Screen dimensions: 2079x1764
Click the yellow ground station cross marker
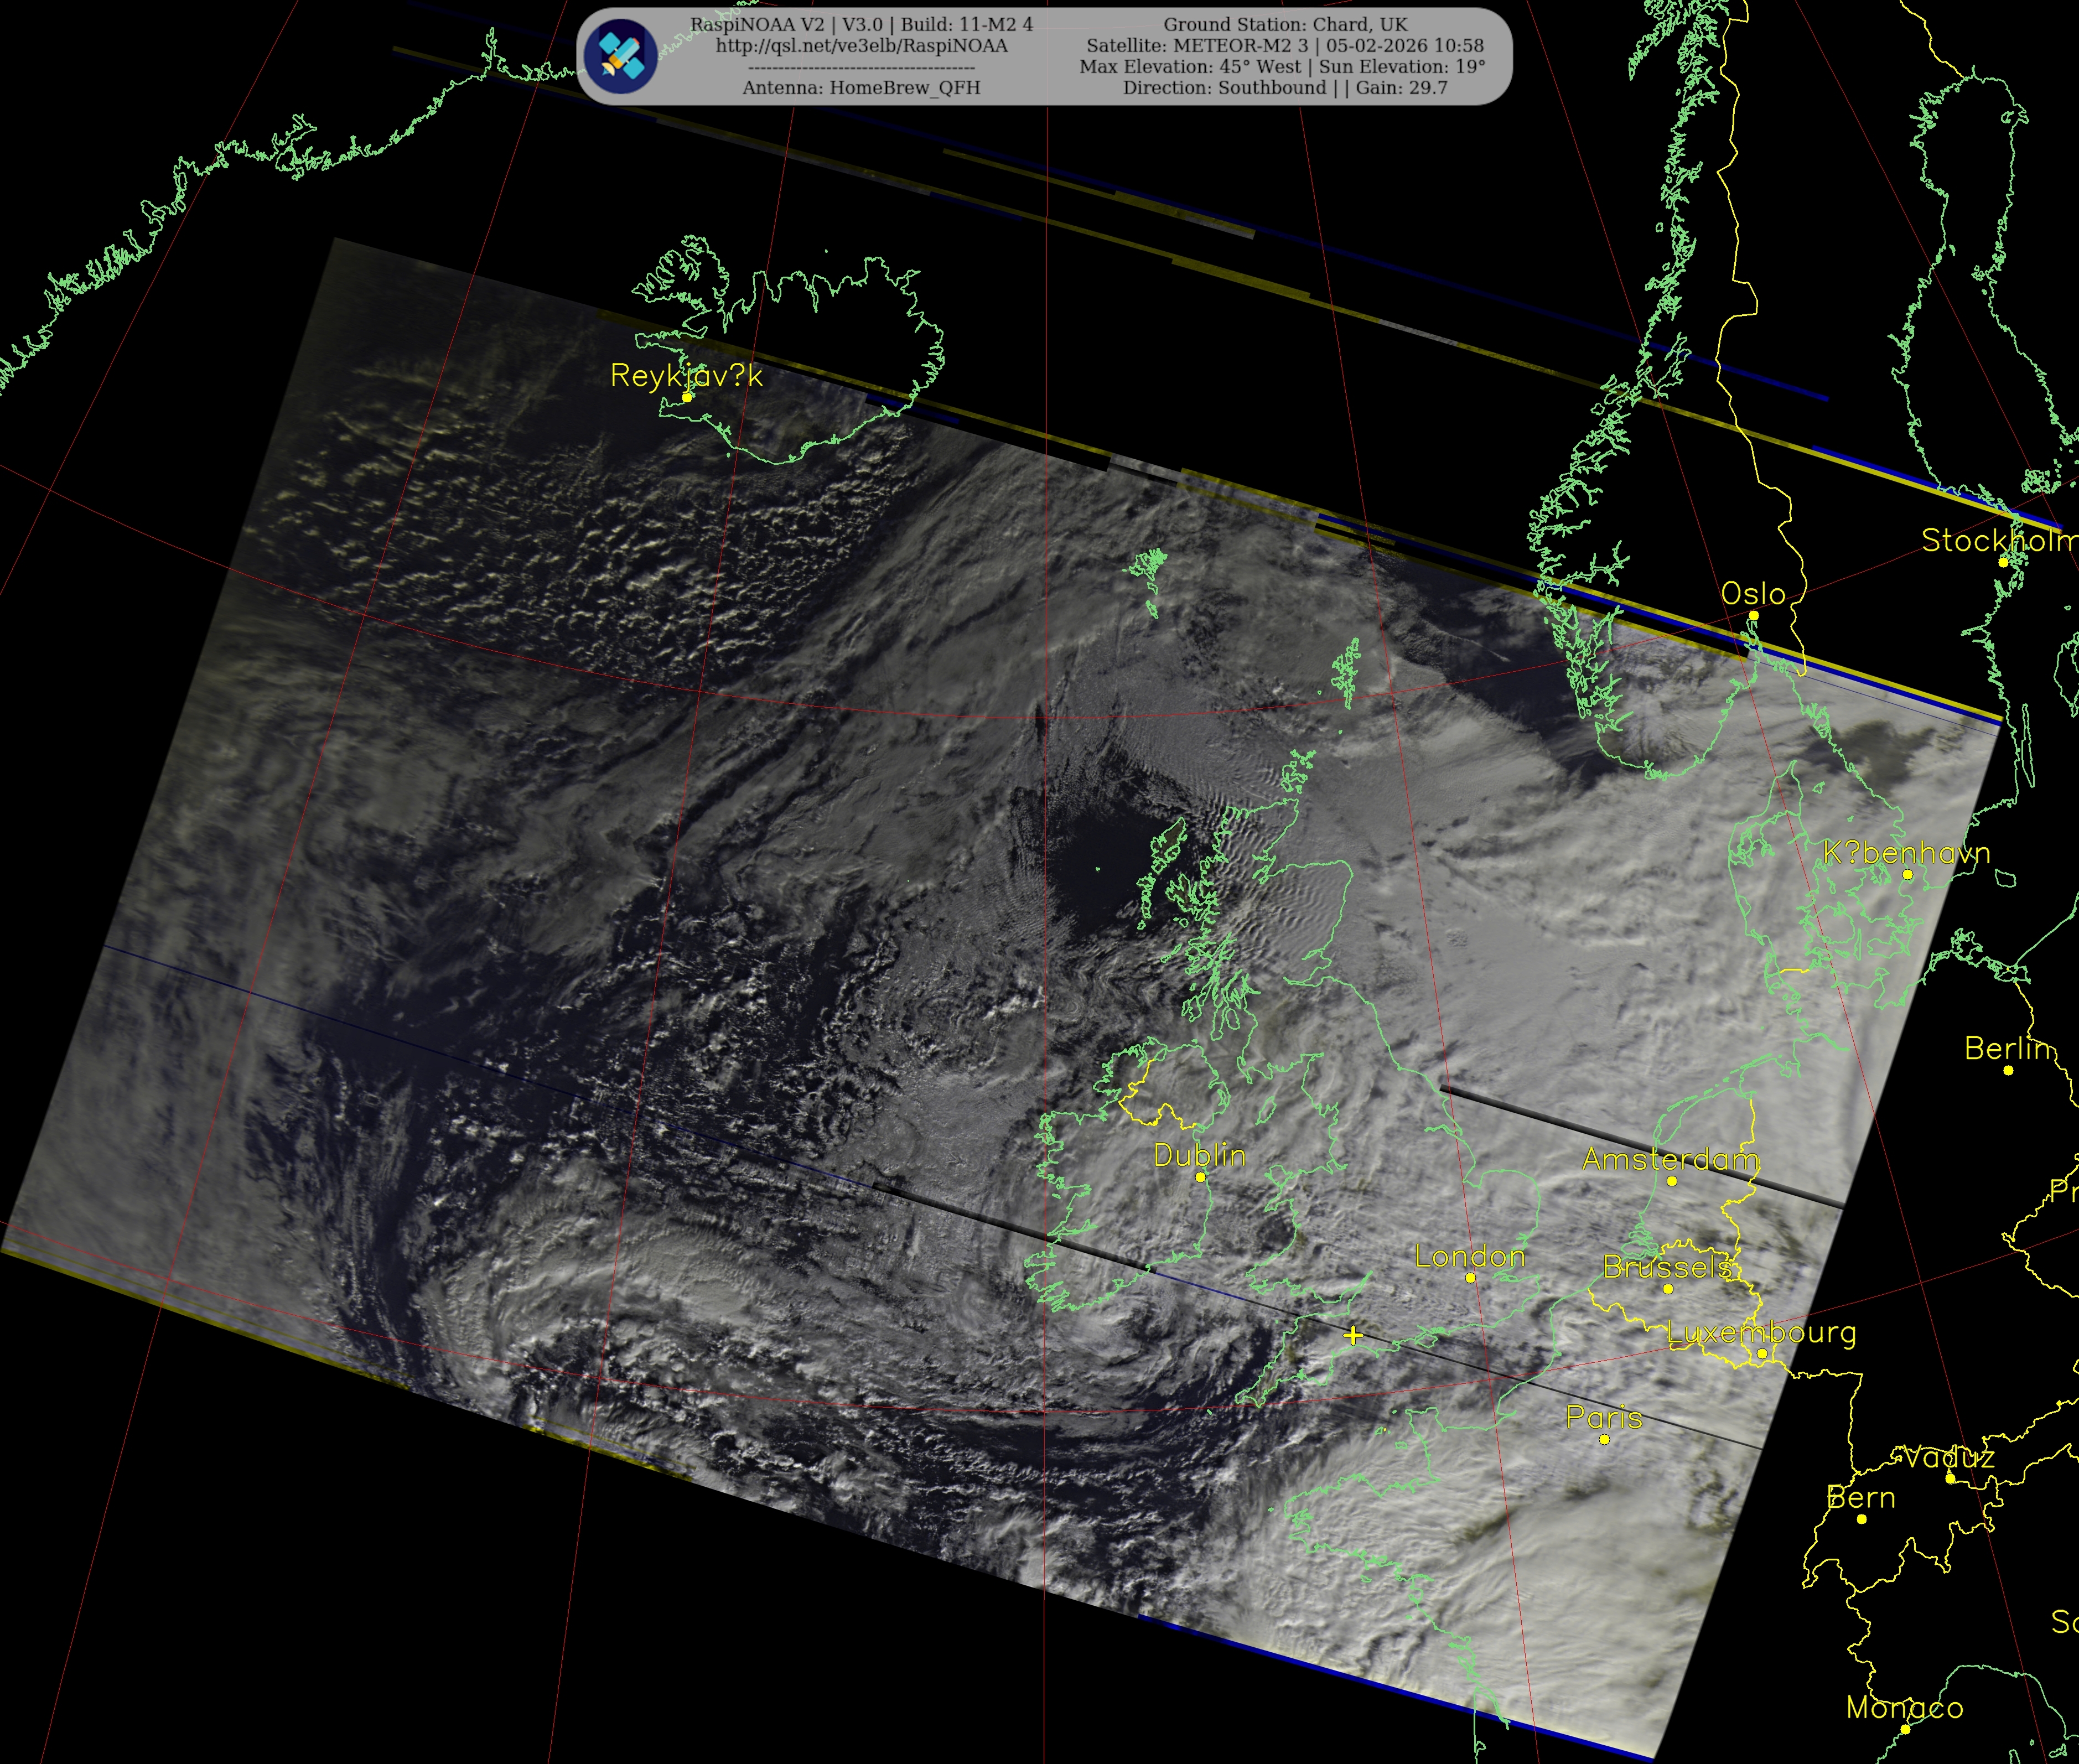(x=1353, y=1335)
